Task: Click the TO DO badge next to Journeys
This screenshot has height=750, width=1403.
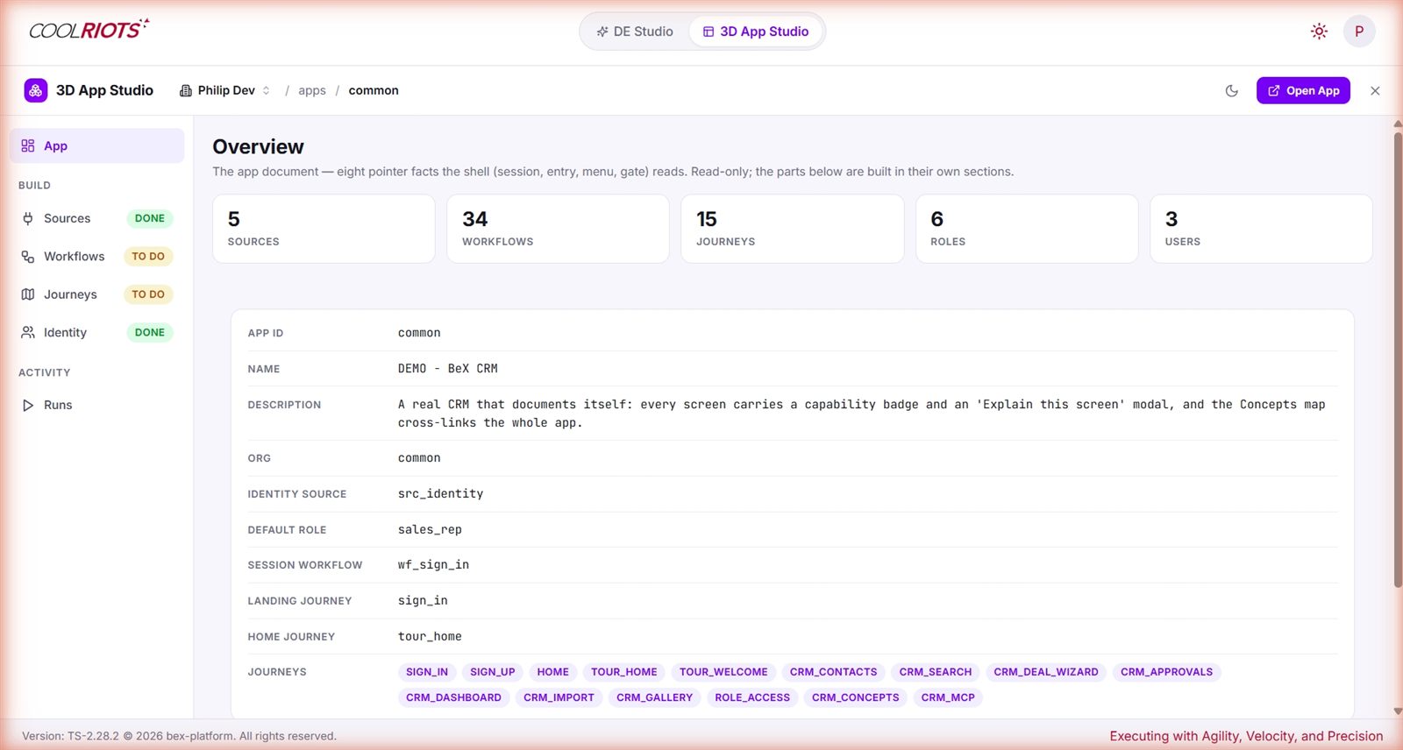Action: (148, 294)
